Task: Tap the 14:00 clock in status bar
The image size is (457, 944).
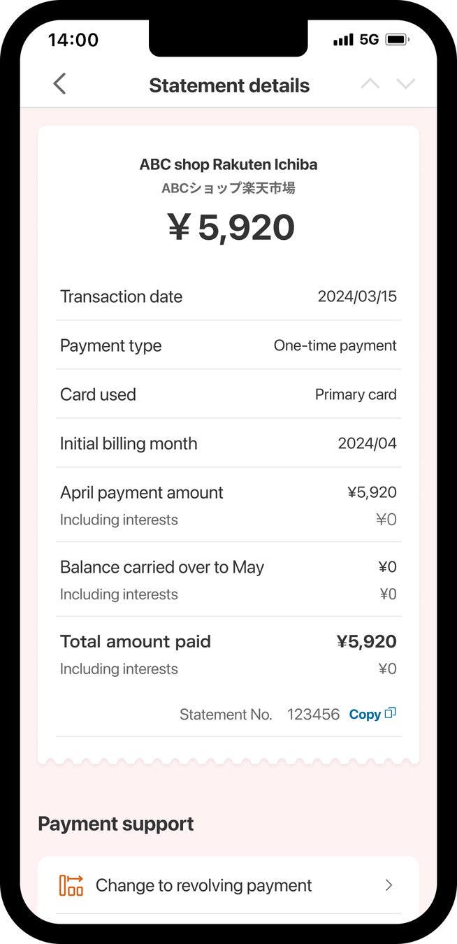Action: (73, 40)
